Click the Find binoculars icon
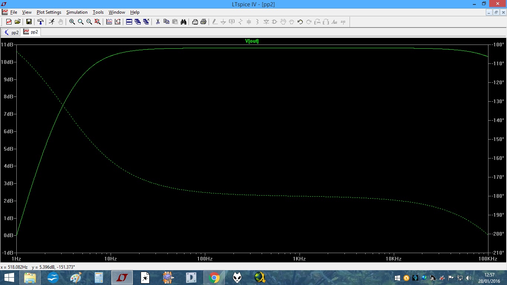507x285 pixels. click(x=183, y=22)
